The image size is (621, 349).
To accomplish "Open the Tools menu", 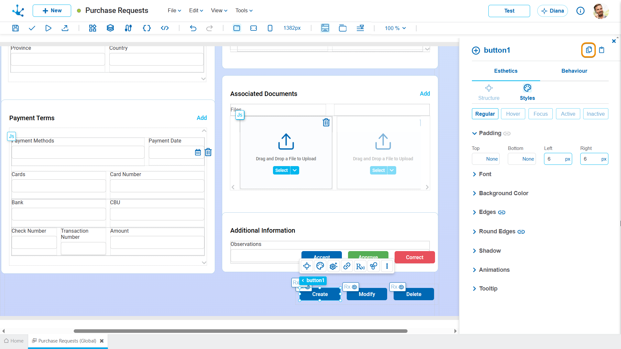I will (x=244, y=10).
